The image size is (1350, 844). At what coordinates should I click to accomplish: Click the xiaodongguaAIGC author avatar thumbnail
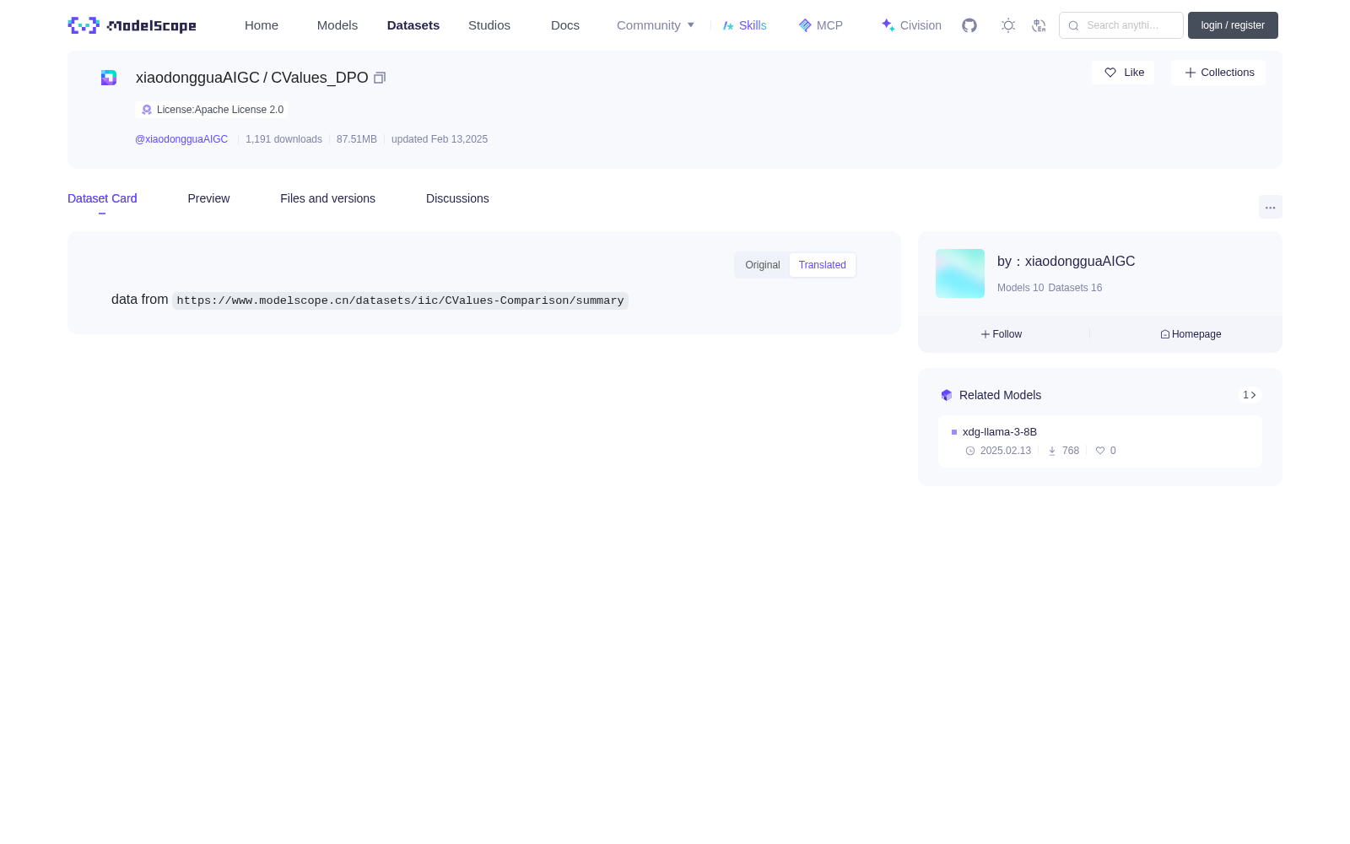(960, 273)
